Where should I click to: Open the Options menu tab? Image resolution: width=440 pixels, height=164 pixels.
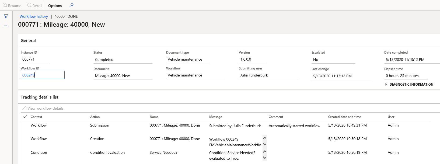pos(55,6)
